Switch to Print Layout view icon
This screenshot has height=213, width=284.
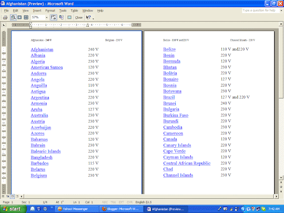[x=12, y=196]
